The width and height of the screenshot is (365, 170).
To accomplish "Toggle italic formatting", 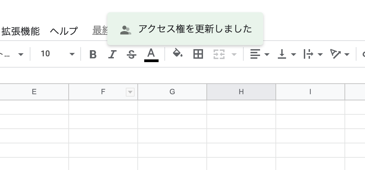I will click(x=112, y=54).
